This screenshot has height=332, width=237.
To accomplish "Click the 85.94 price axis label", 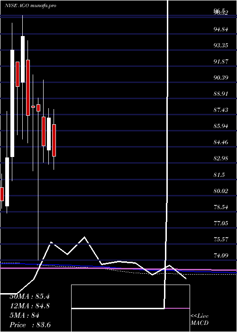I will pos(221,126).
